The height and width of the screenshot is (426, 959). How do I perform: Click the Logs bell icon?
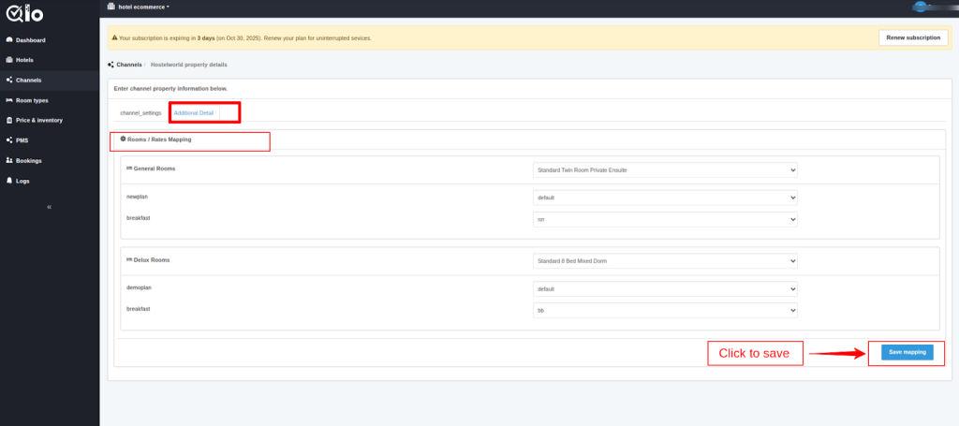(9, 181)
